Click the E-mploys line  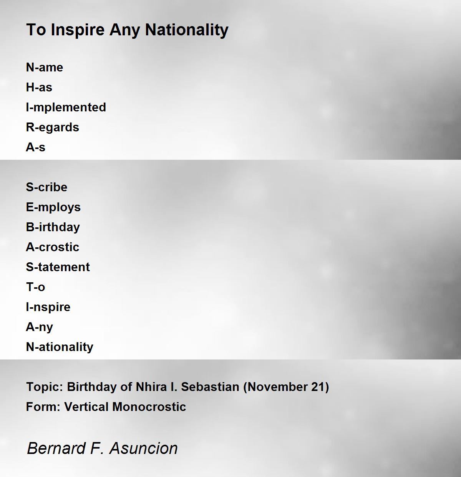[x=53, y=207]
